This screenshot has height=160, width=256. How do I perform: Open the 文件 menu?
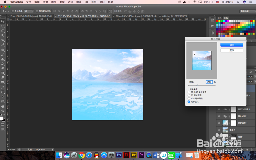(x=29, y=2)
